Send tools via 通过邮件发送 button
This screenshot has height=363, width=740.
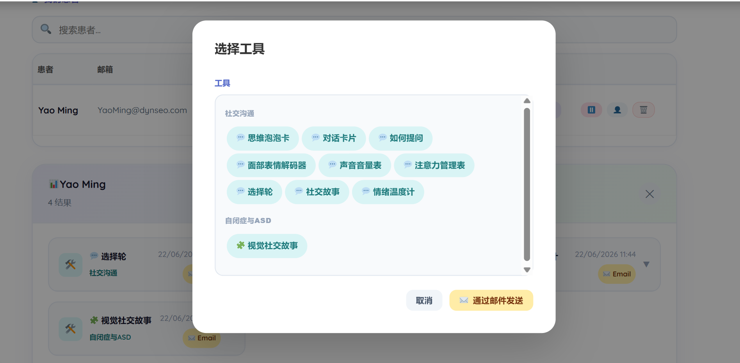pyautogui.click(x=491, y=300)
